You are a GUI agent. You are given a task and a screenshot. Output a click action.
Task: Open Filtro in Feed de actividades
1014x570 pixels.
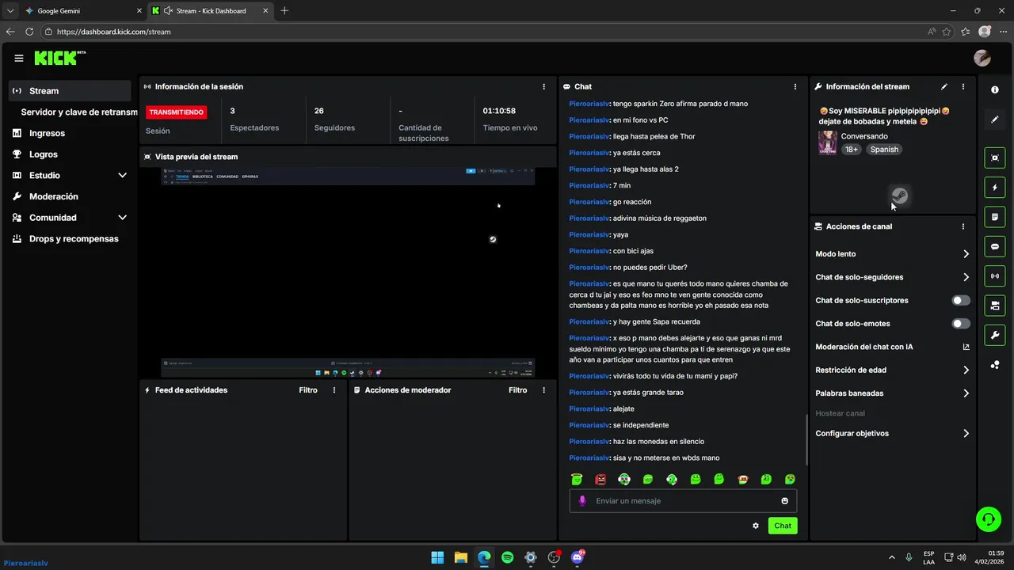pyautogui.click(x=308, y=390)
